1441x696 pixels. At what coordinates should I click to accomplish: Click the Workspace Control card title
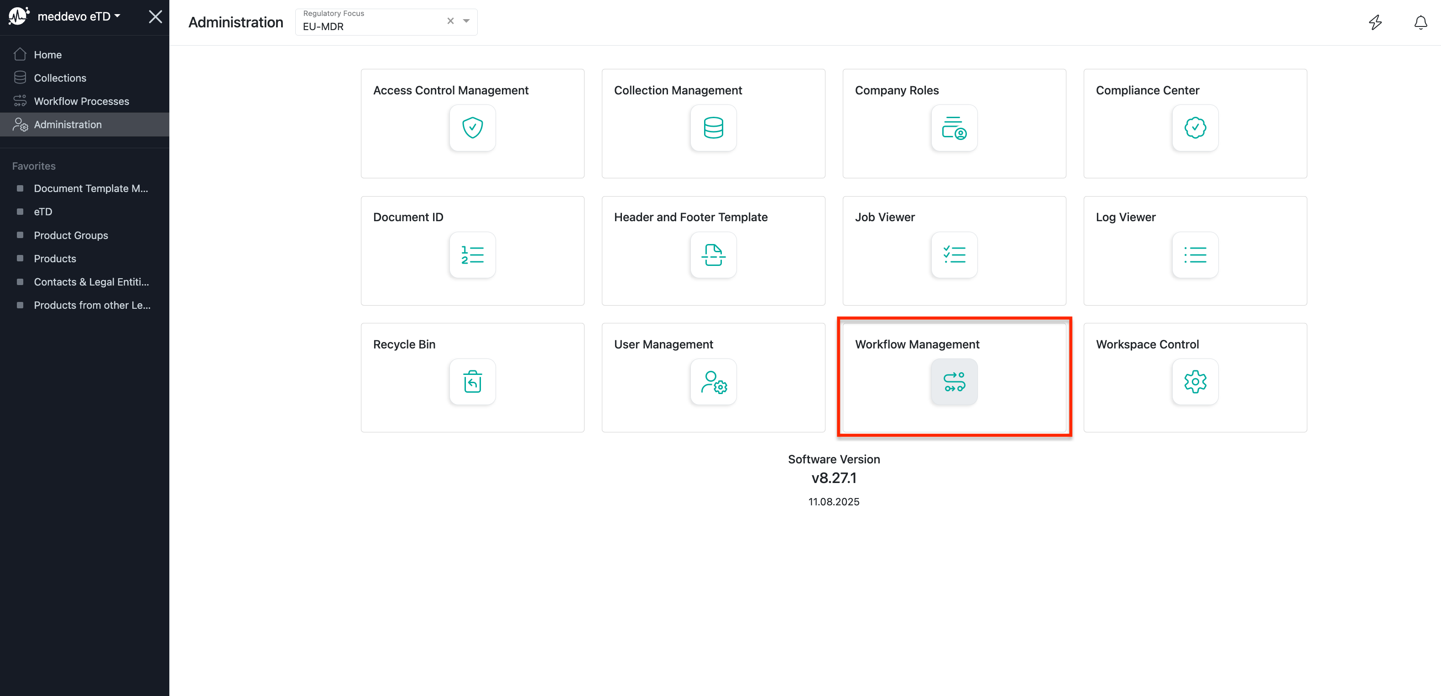[1147, 344]
